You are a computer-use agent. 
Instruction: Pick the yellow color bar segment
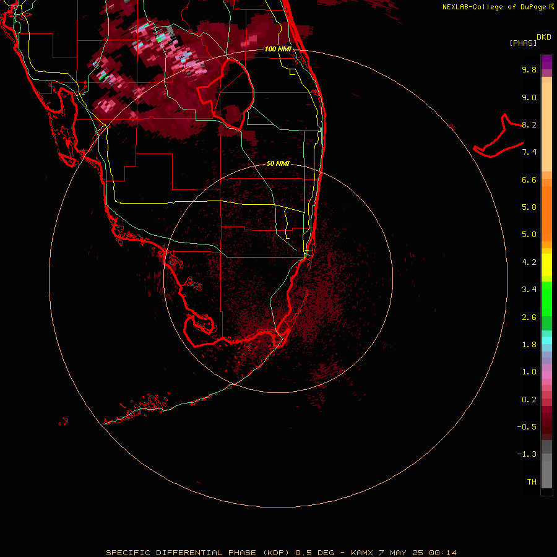click(x=546, y=265)
